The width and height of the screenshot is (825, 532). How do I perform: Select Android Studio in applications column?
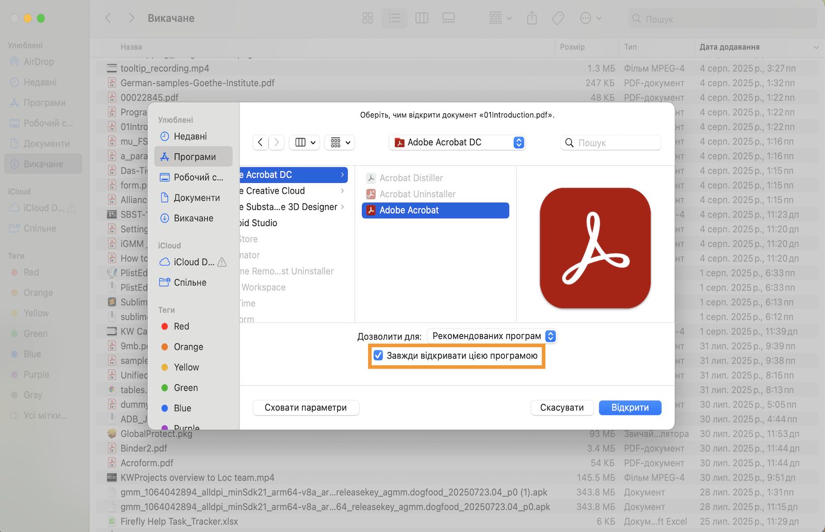pyautogui.click(x=294, y=223)
